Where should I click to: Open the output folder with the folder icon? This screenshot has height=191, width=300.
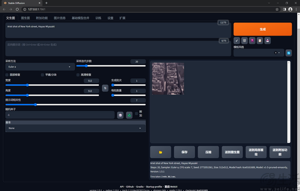pos(161,152)
